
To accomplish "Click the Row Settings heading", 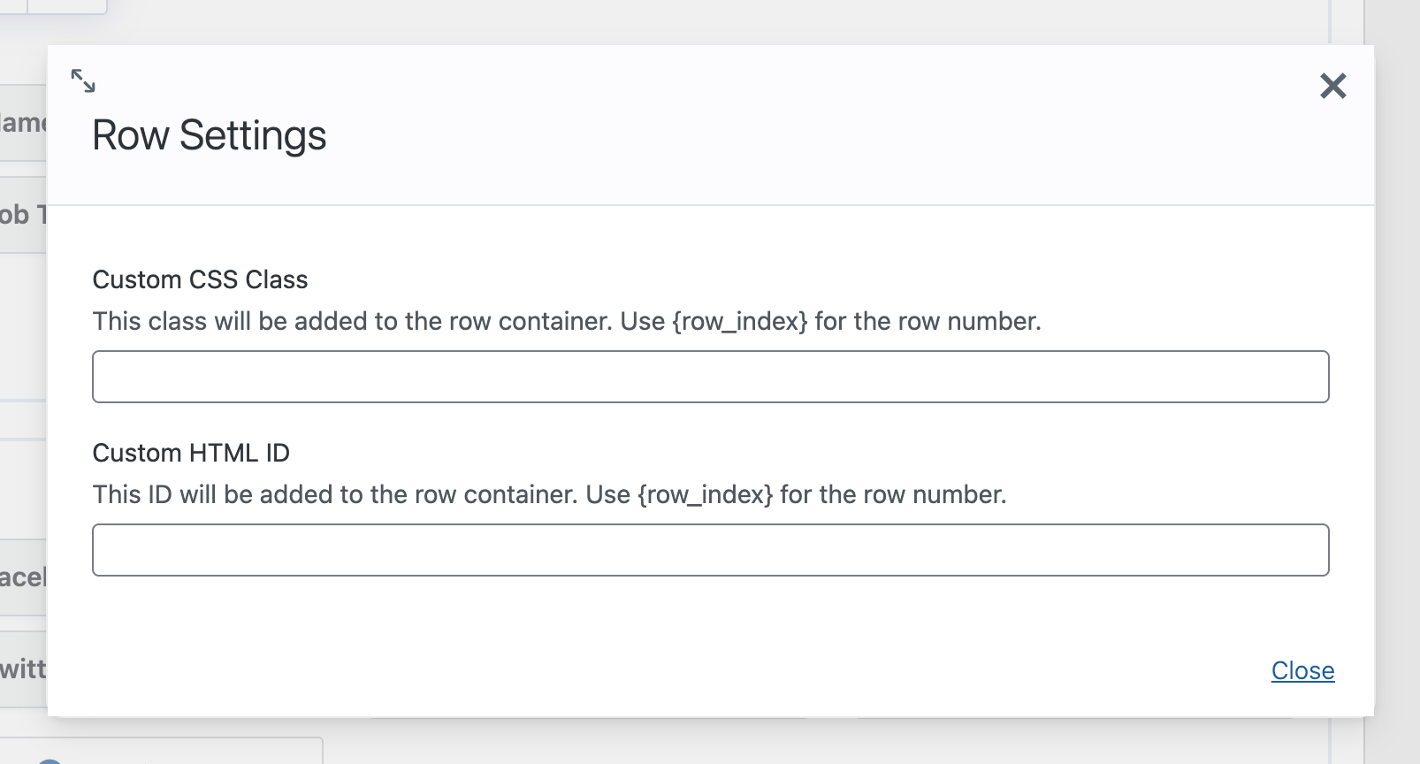I will point(209,134).
